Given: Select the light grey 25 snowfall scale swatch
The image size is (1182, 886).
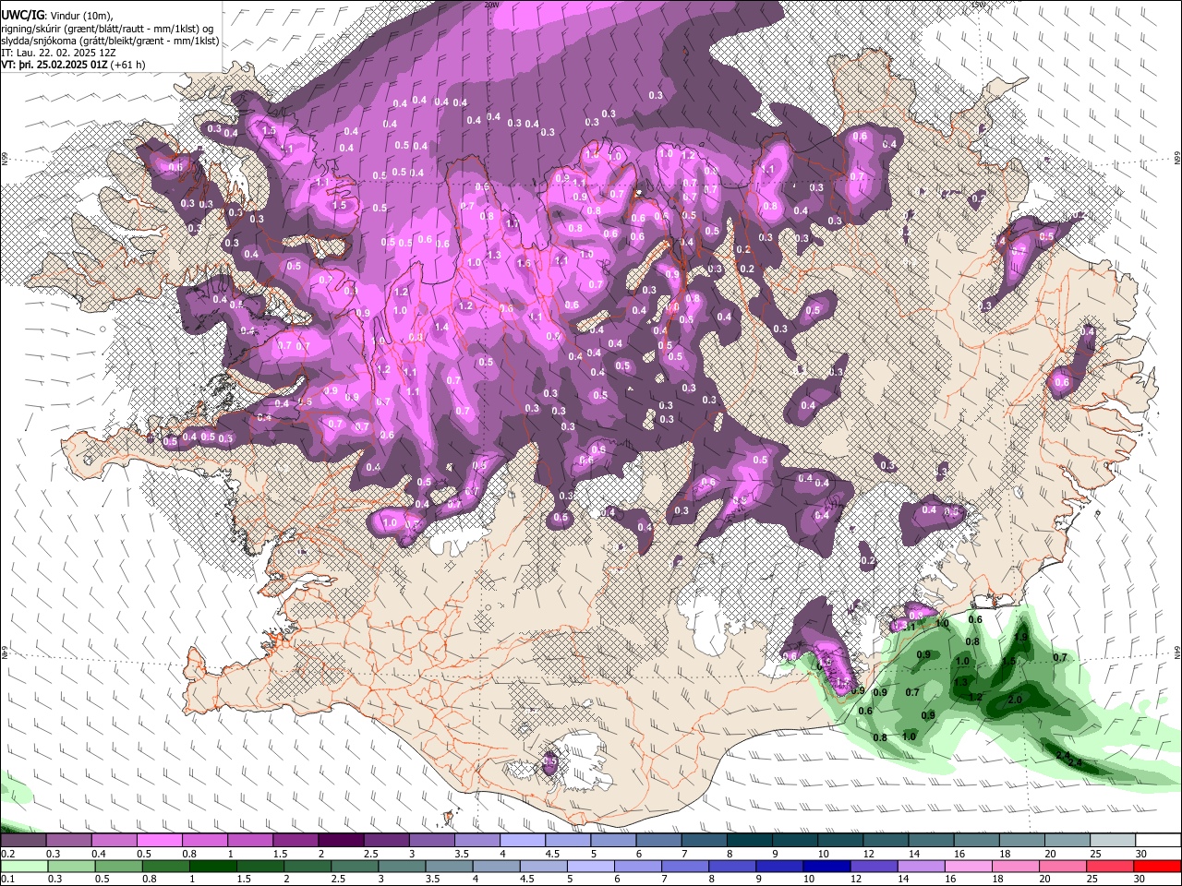Looking at the screenshot, I should coord(1113,841).
